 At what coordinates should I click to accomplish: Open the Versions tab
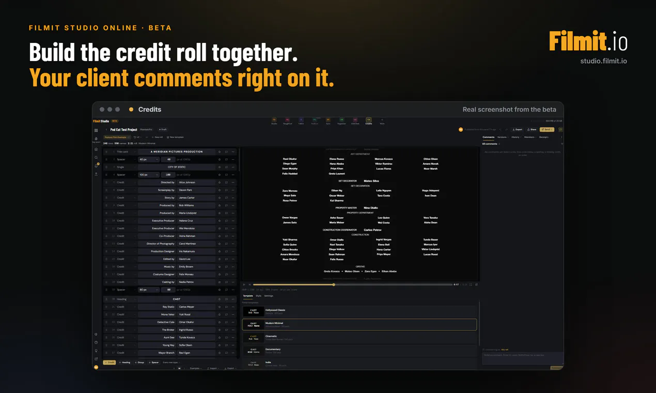(x=502, y=137)
